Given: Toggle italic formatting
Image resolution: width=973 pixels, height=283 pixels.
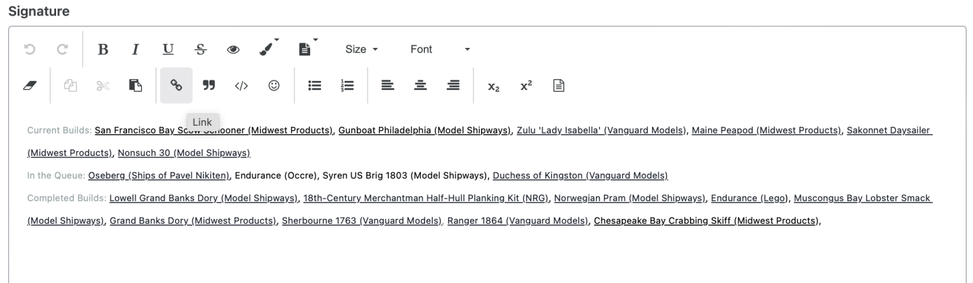Looking at the screenshot, I should coord(135,49).
